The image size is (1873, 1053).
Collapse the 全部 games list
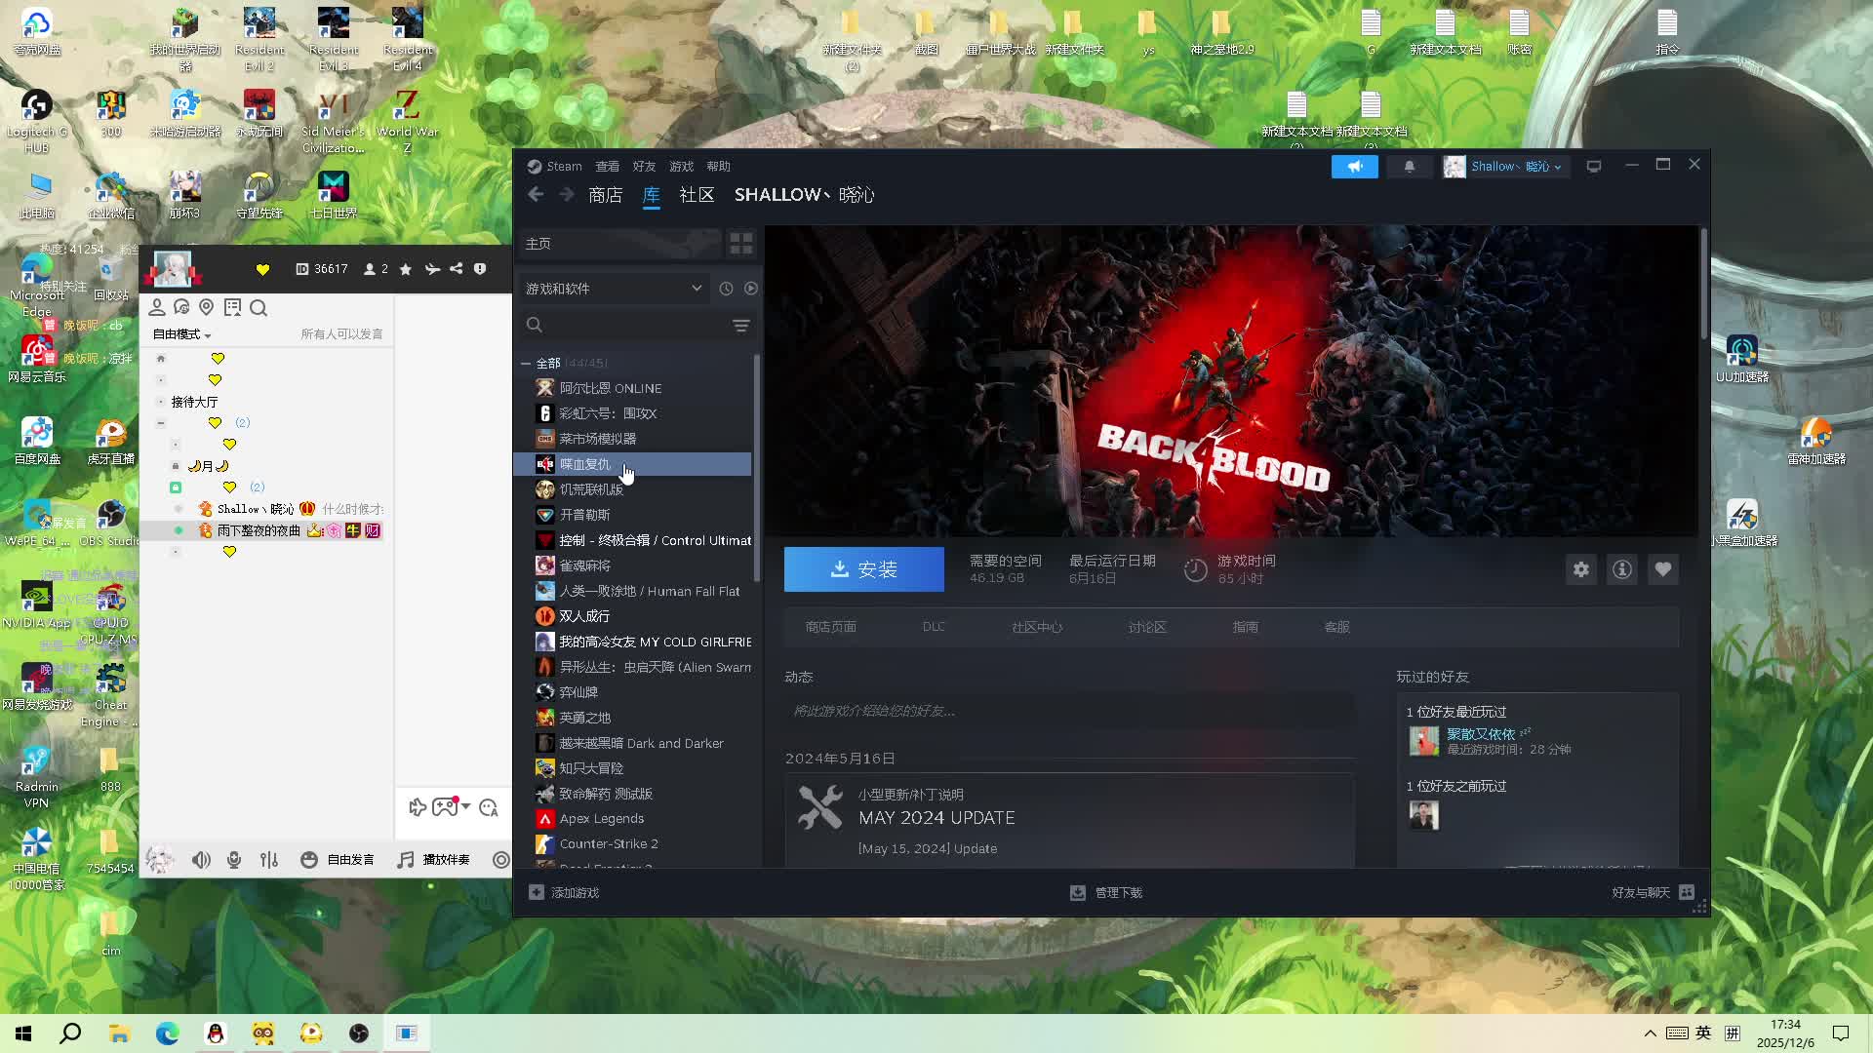pyautogui.click(x=526, y=363)
